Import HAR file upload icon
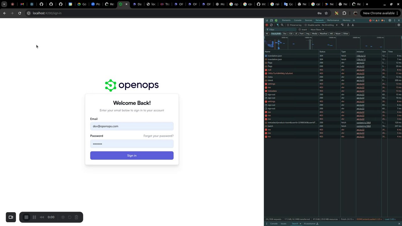This screenshot has height=226, width=402. coord(348,25)
